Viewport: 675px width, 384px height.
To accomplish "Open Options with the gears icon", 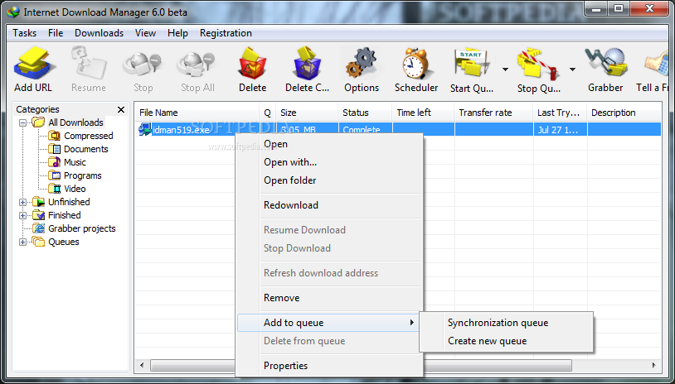I will point(362,64).
